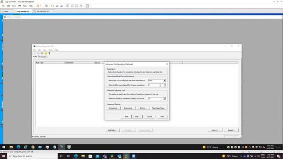283x159 pixels.
Task: Open Chrome in guest taskbar
Action: [33, 147]
